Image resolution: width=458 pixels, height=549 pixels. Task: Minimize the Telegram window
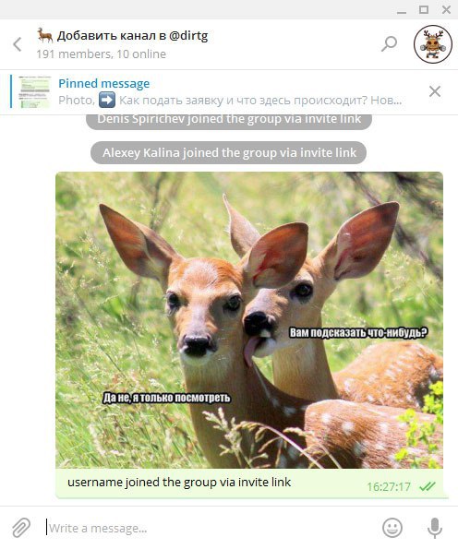pyautogui.click(x=402, y=10)
